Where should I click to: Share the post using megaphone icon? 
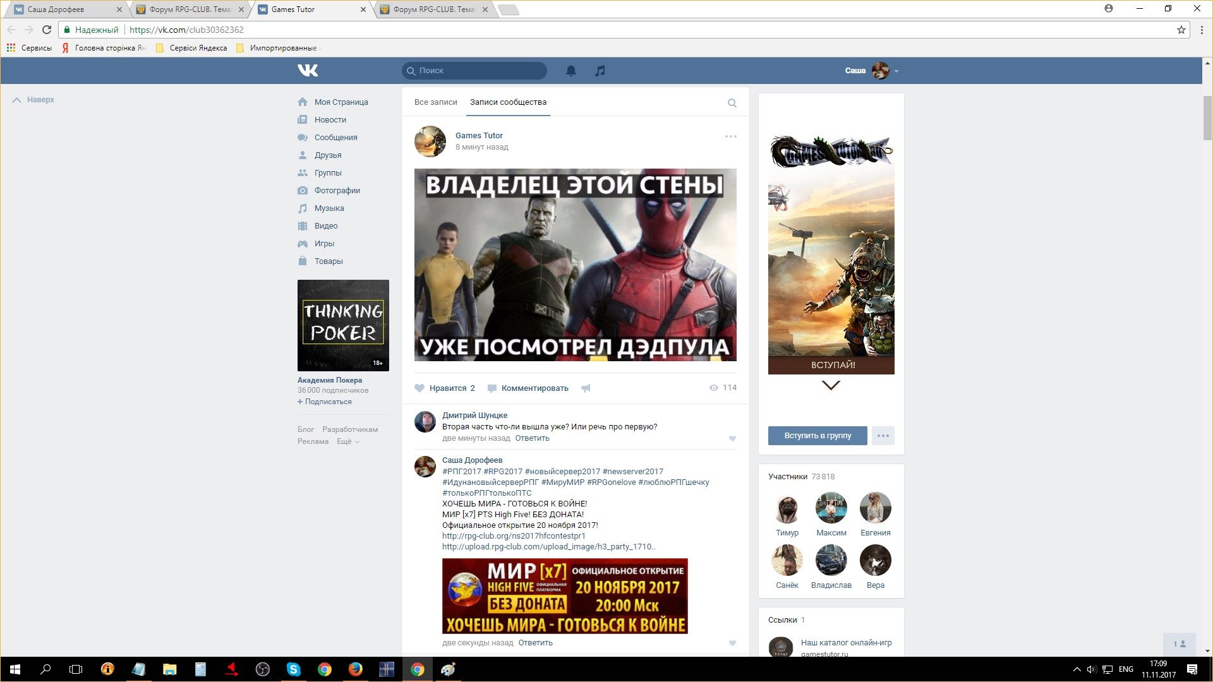pyautogui.click(x=586, y=388)
